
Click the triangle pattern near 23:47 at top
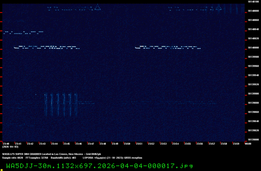point(98,7)
